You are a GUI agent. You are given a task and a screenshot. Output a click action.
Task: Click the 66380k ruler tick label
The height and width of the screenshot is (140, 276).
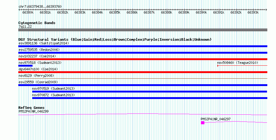pos(28,12)
